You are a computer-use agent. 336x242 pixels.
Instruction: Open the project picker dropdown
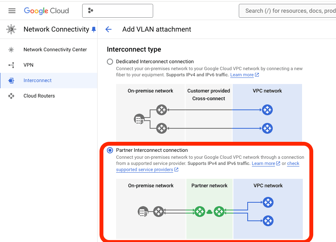pyautogui.click(x=118, y=11)
